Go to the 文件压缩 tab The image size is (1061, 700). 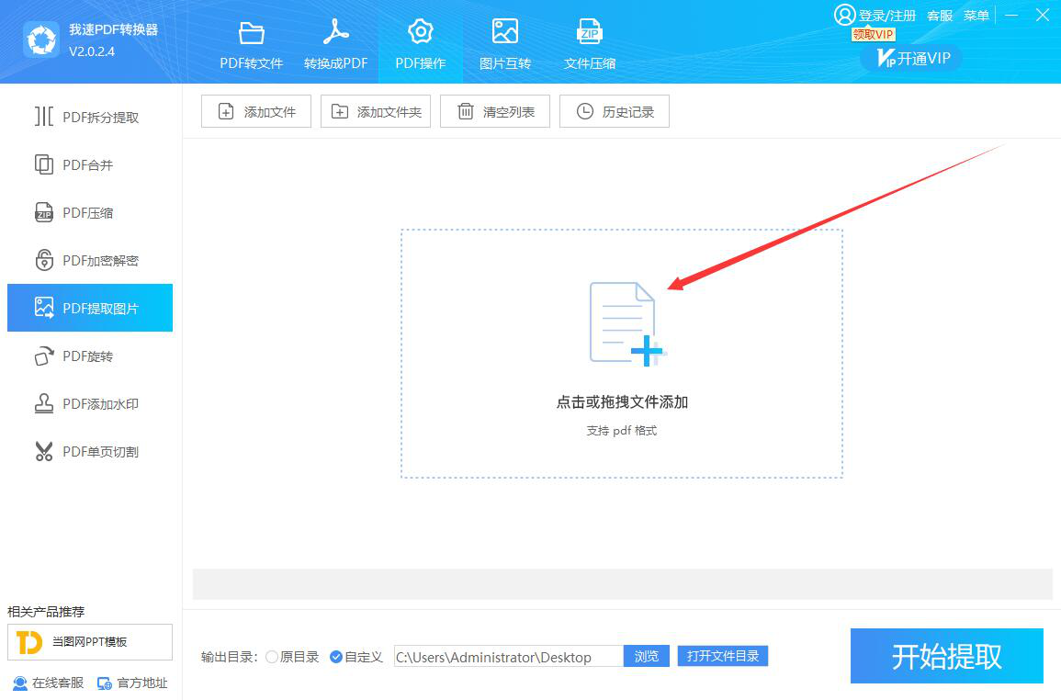pos(590,45)
